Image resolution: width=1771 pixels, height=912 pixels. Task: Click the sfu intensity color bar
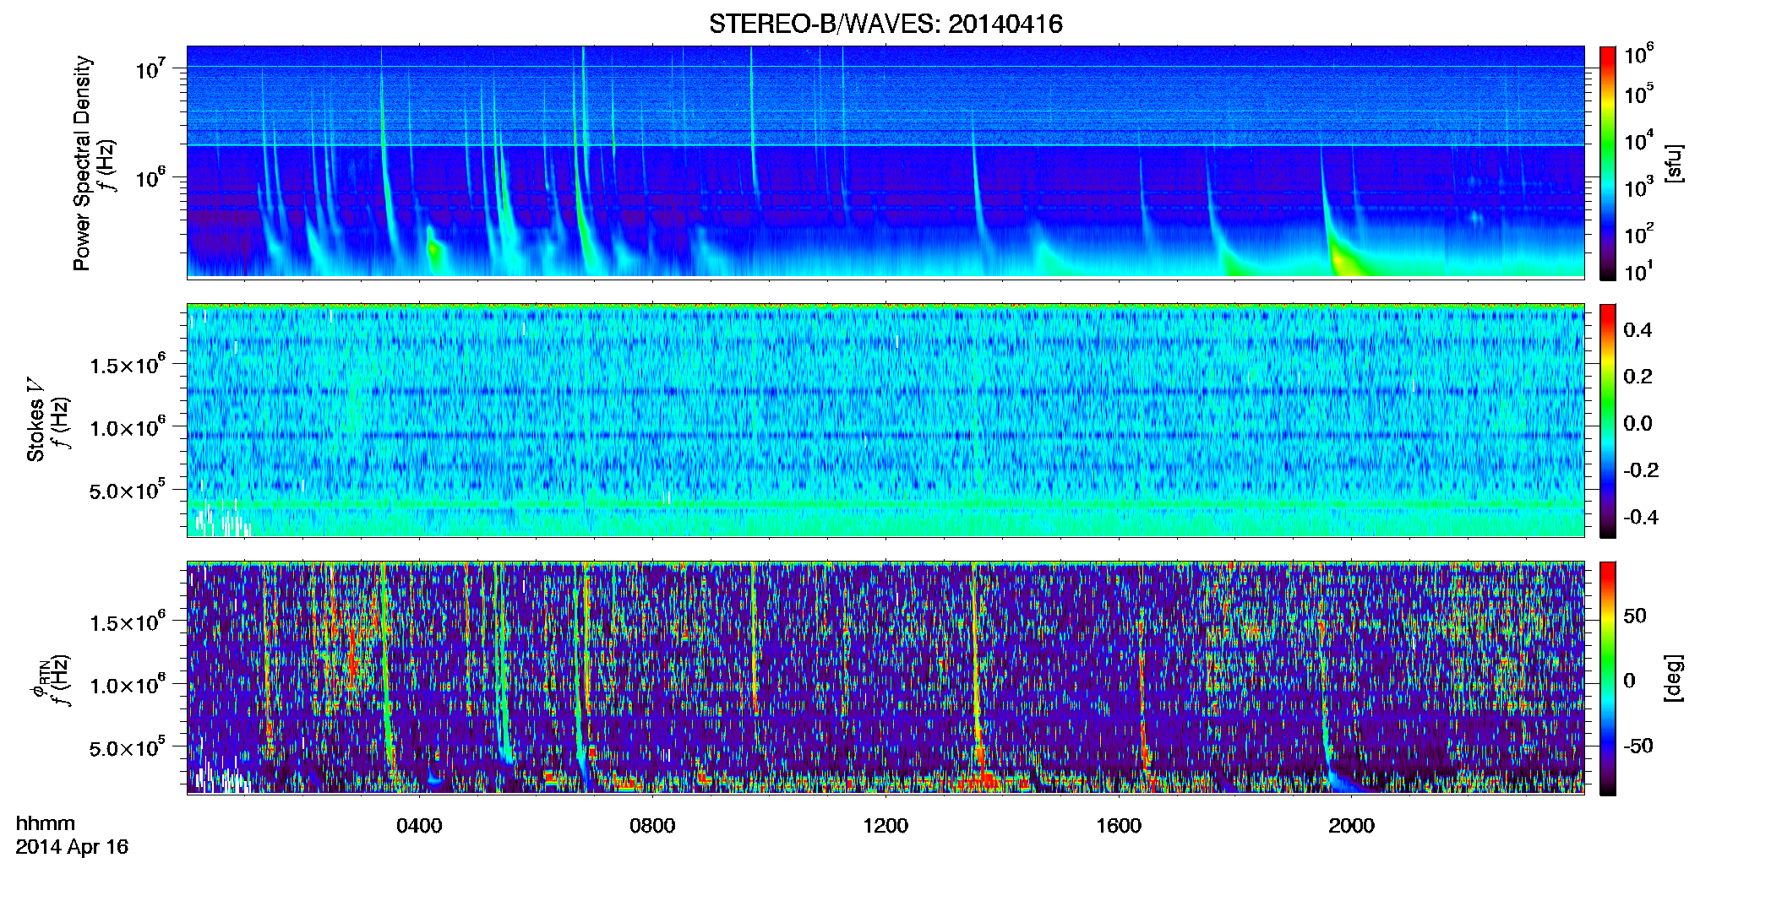pyautogui.click(x=1607, y=163)
